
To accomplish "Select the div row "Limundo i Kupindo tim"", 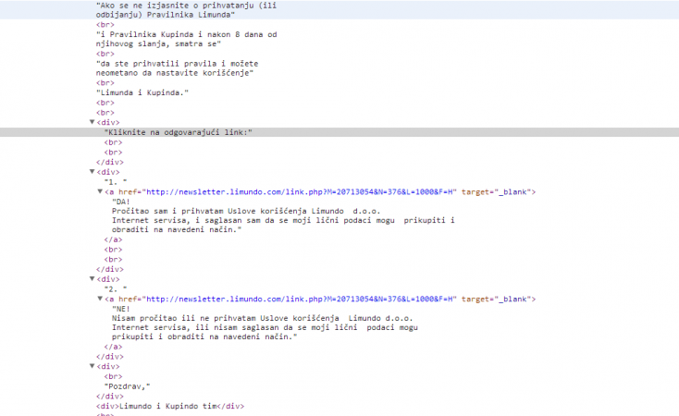I will (170, 406).
